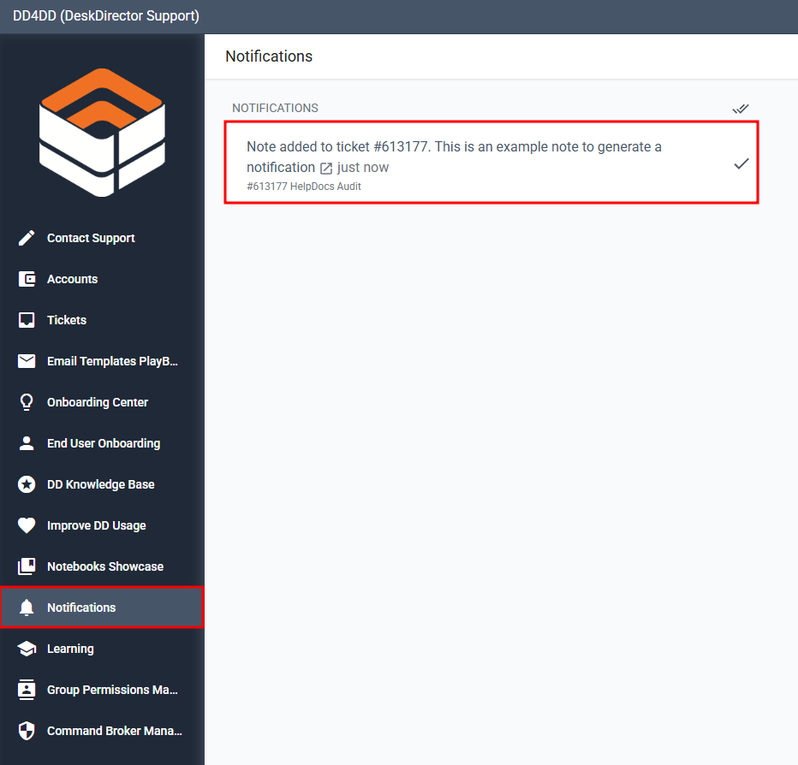Click the bell icon beside Notifications

[27, 608]
